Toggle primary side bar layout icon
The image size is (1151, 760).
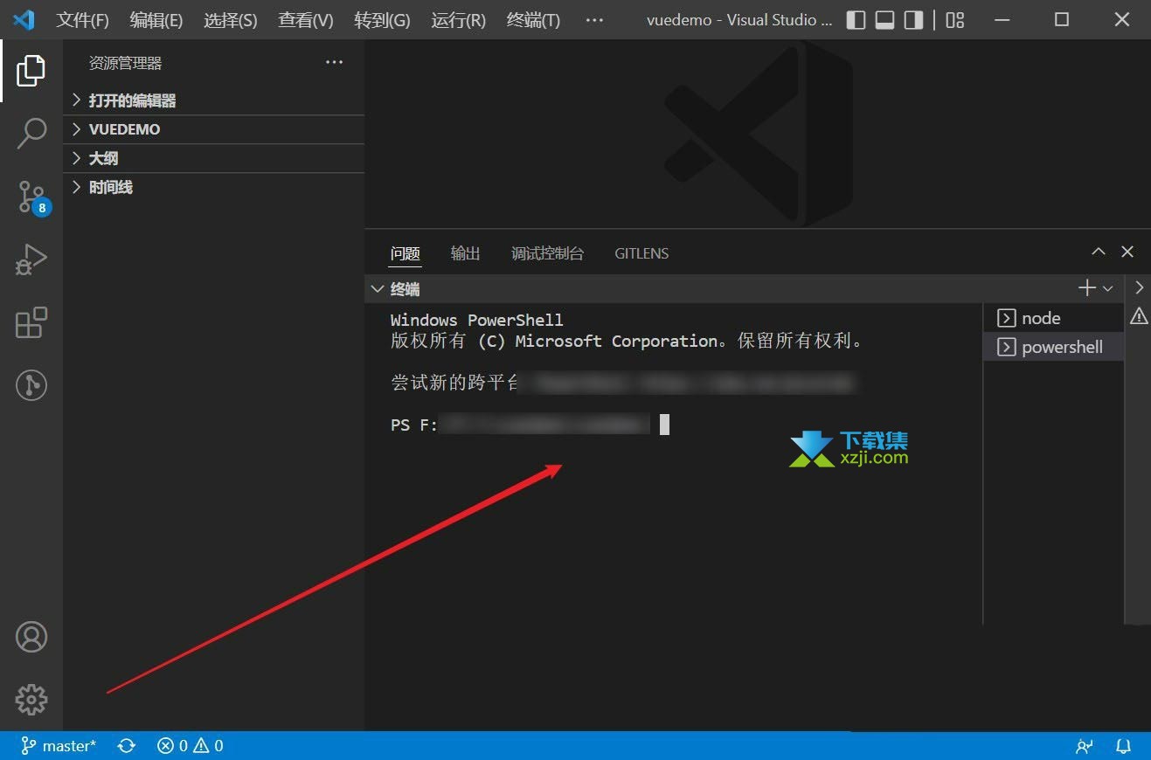857,20
